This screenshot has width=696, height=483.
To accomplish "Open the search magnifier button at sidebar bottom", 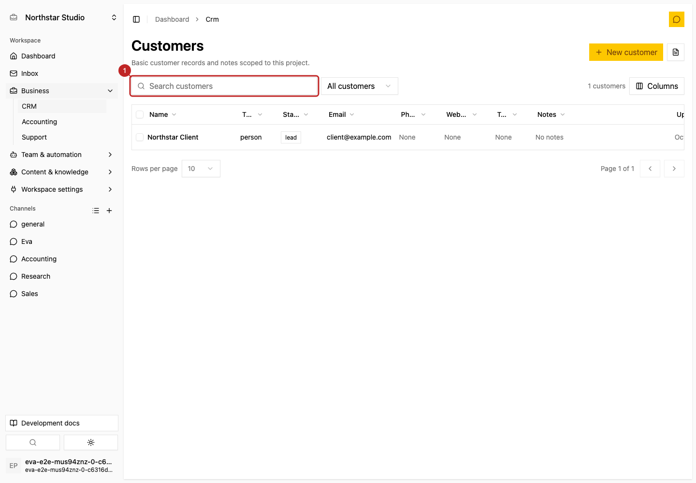I will (33, 442).
